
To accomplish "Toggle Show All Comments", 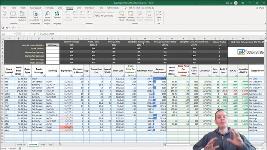I will 103,16.
